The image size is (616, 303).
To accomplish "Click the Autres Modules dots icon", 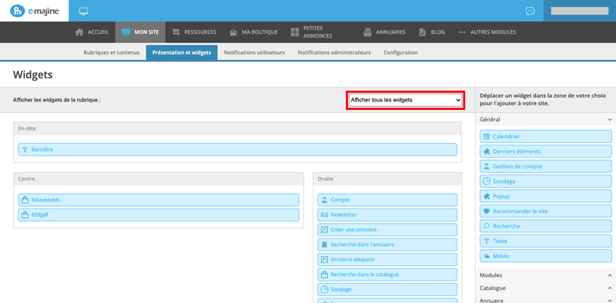I will (x=462, y=32).
